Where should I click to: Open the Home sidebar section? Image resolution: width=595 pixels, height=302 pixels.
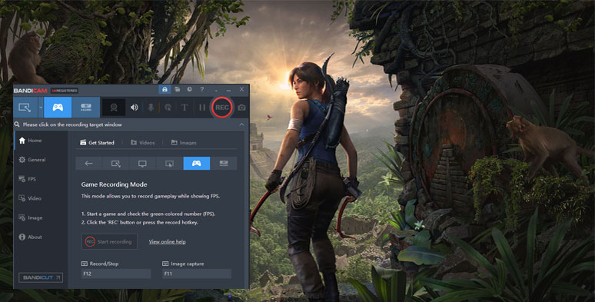pyautogui.click(x=30, y=141)
